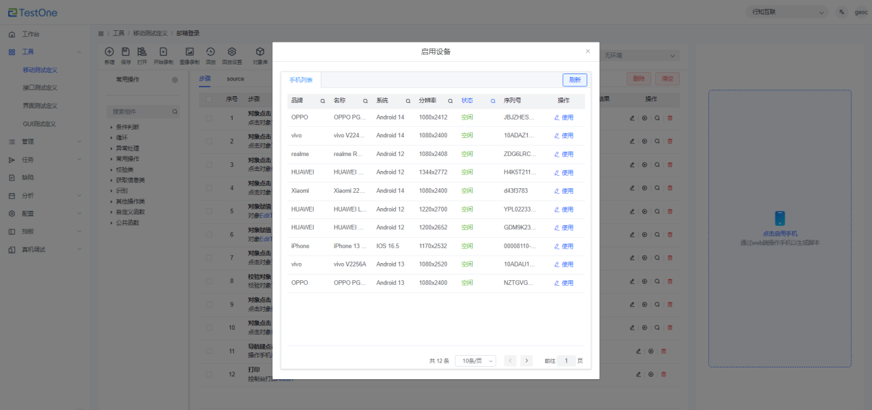Image resolution: width=872 pixels, height=410 pixels.
Task: Click the 打开 open icon in the toolbar
Action: [142, 52]
